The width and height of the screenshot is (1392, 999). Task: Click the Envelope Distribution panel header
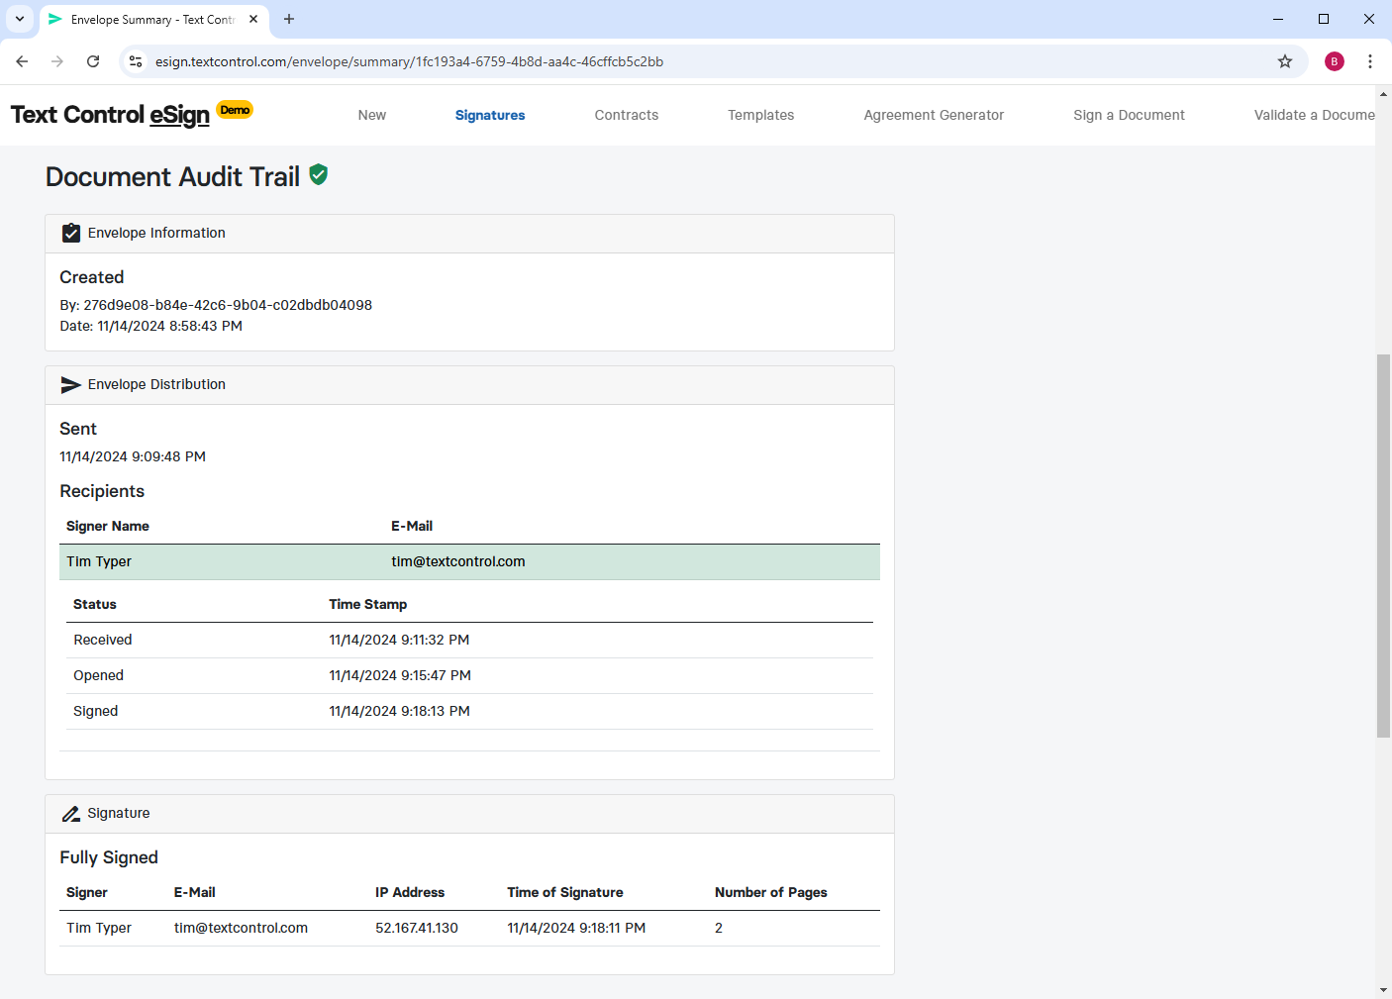tap(469, 385)
